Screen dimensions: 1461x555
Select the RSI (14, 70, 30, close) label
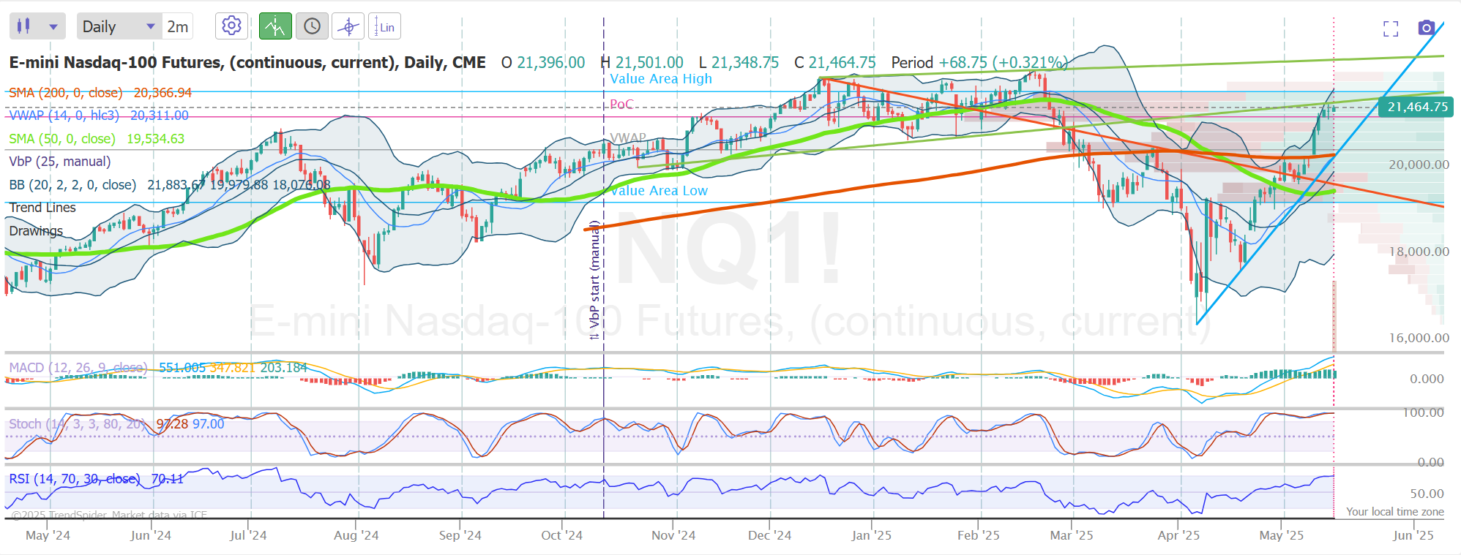click(x=74, y=479)
